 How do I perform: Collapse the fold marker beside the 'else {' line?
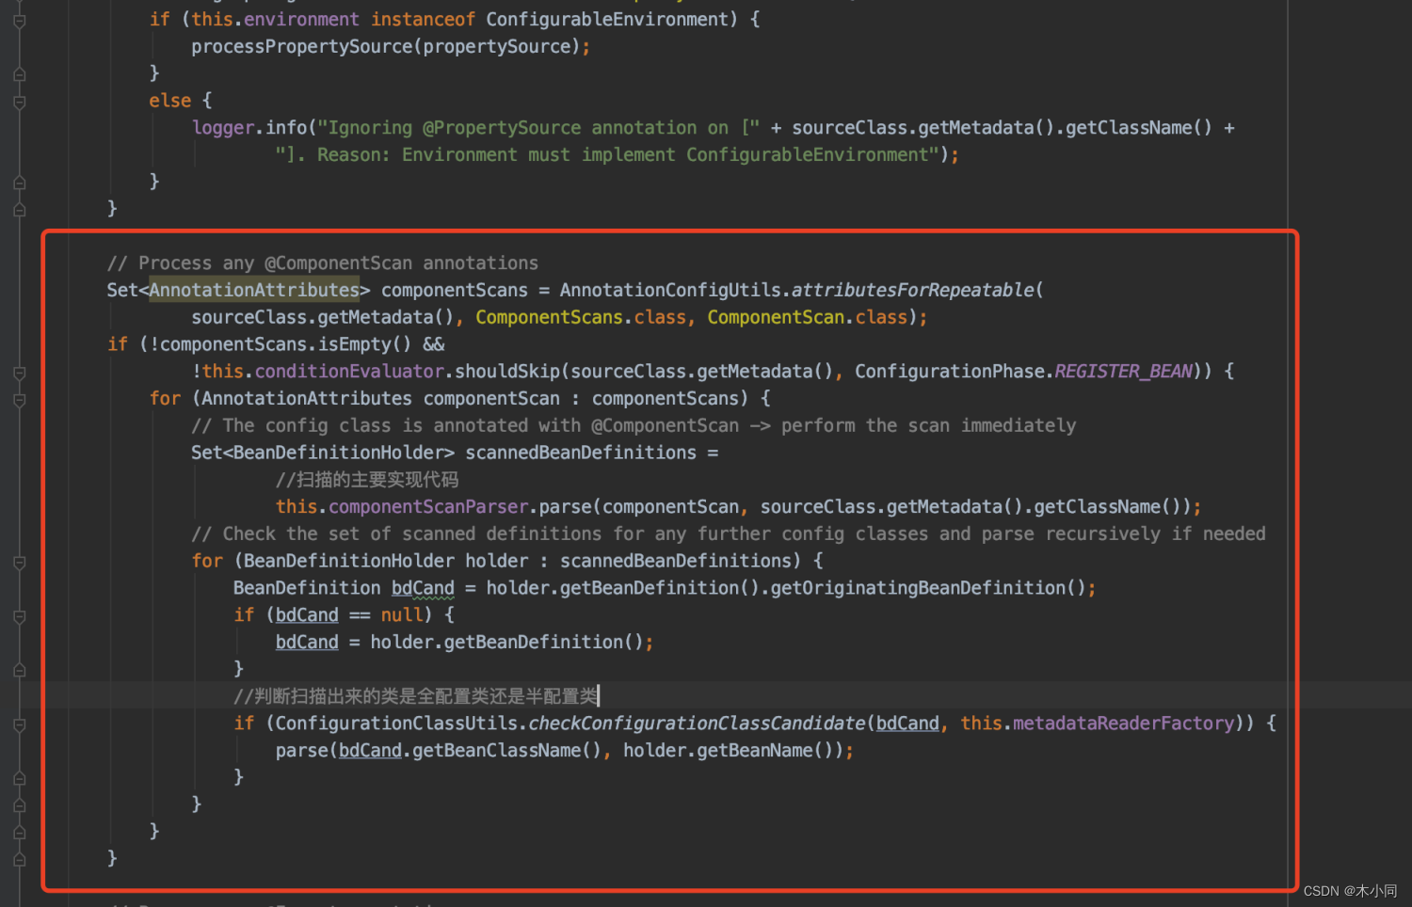(19, 101)
